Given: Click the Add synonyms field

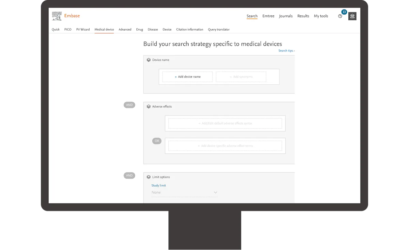Looking at the screenshot, I should pyautogui.click(x=241, y=77).
